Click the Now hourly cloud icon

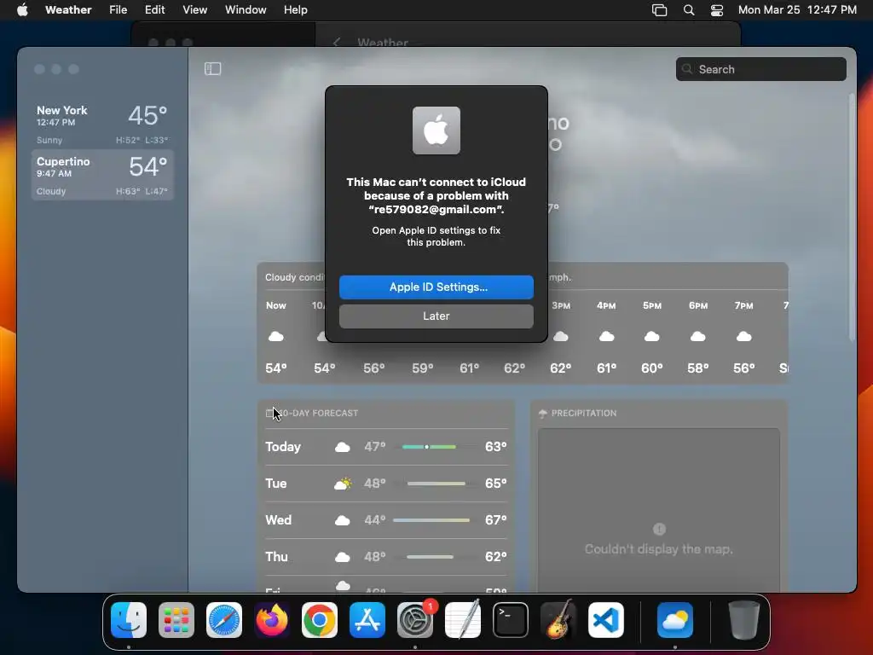point(275,336)
